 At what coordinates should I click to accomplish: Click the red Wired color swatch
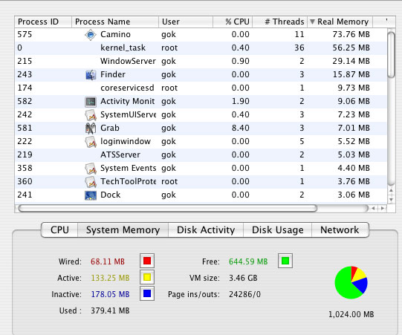[x=147, y=261]
